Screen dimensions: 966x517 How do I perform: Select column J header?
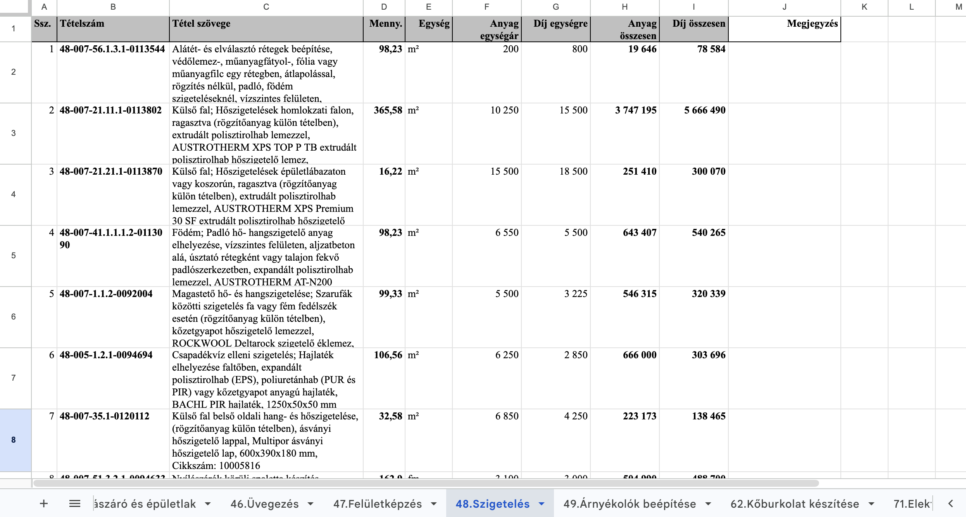pyautogui.click(x=785, y=7)
